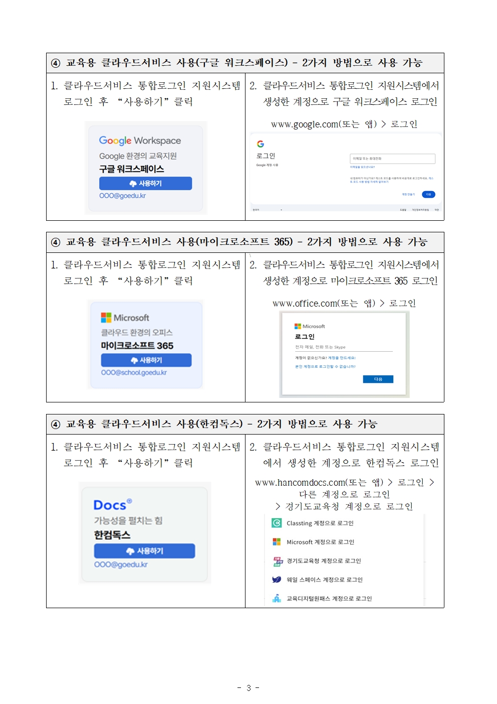Click the blue 다음 button in Microsoft login

378,379
